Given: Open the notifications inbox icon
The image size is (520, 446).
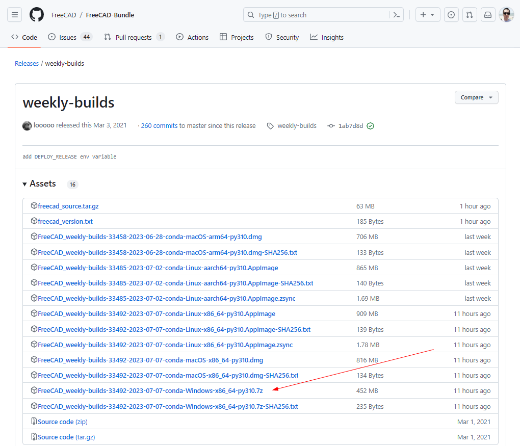Looking at the screenshot, I should tap(488, 15).
